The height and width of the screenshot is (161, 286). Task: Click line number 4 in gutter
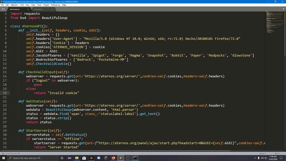pyautogui.click(x=6, y=26)
